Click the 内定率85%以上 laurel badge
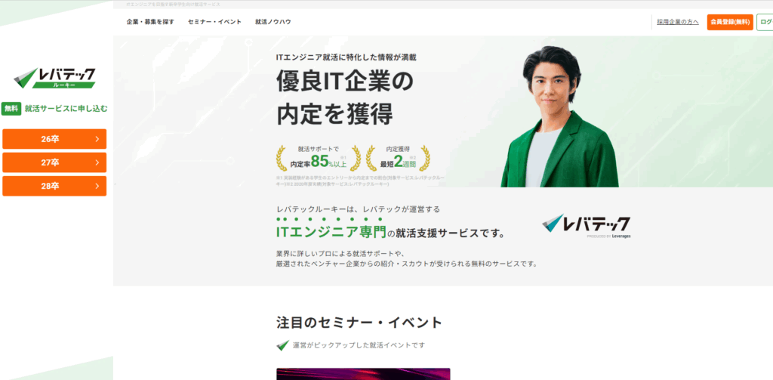 319,158
